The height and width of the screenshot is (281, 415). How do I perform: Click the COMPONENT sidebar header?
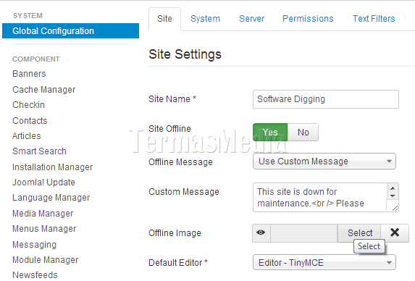click(x=36, y=59)
